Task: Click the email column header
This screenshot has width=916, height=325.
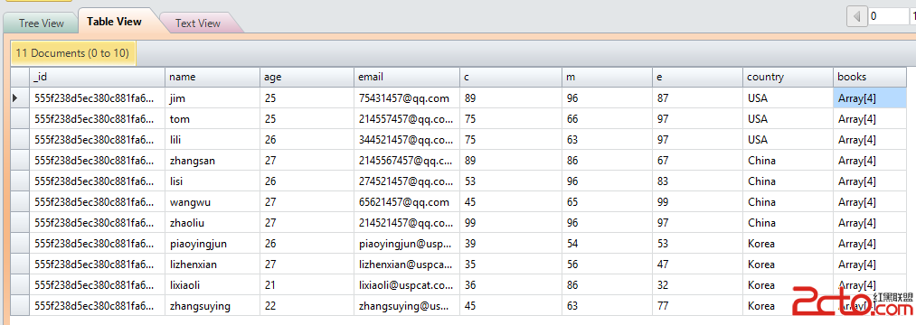Action: (x=407, y=77)
